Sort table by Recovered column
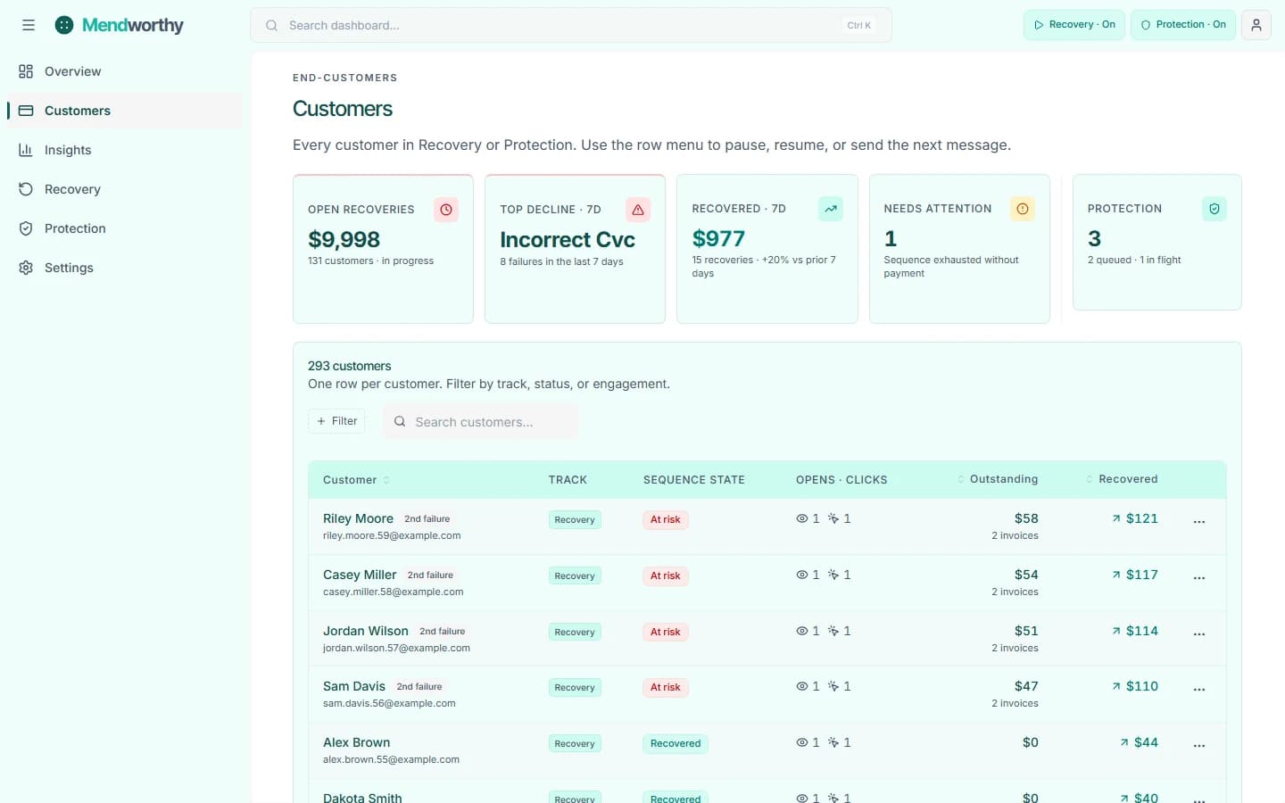The image size is (1285, 803). tap(1122, 479)
